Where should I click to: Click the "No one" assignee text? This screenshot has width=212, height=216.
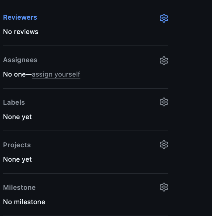(14, 74)
